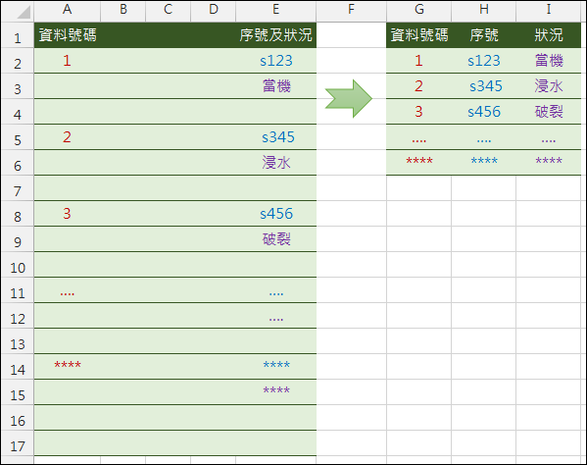Click the 序號 header in column H
This screenshot has width=587, height=465.
(484, 35)
